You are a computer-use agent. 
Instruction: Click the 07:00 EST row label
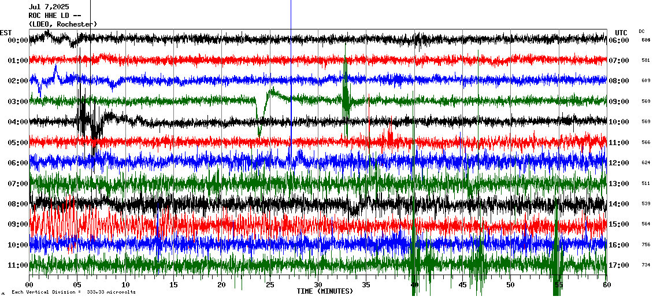click(18, 183)
